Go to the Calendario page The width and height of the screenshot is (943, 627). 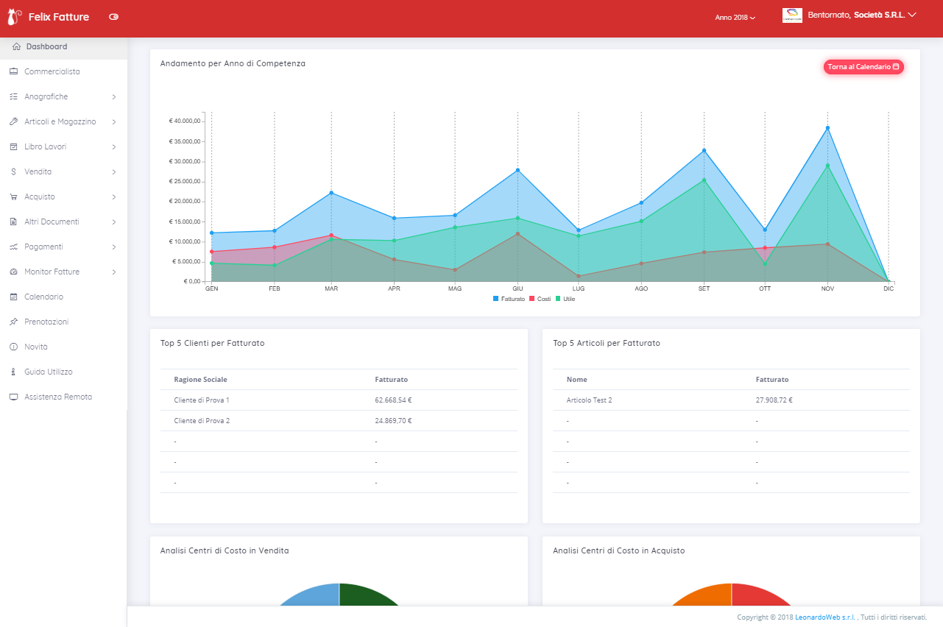tap(63, 297)
